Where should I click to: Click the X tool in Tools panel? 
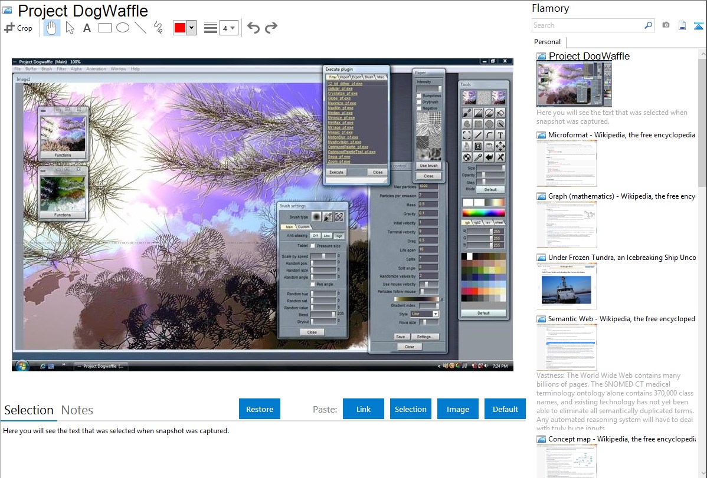click(x=500, y=157)
